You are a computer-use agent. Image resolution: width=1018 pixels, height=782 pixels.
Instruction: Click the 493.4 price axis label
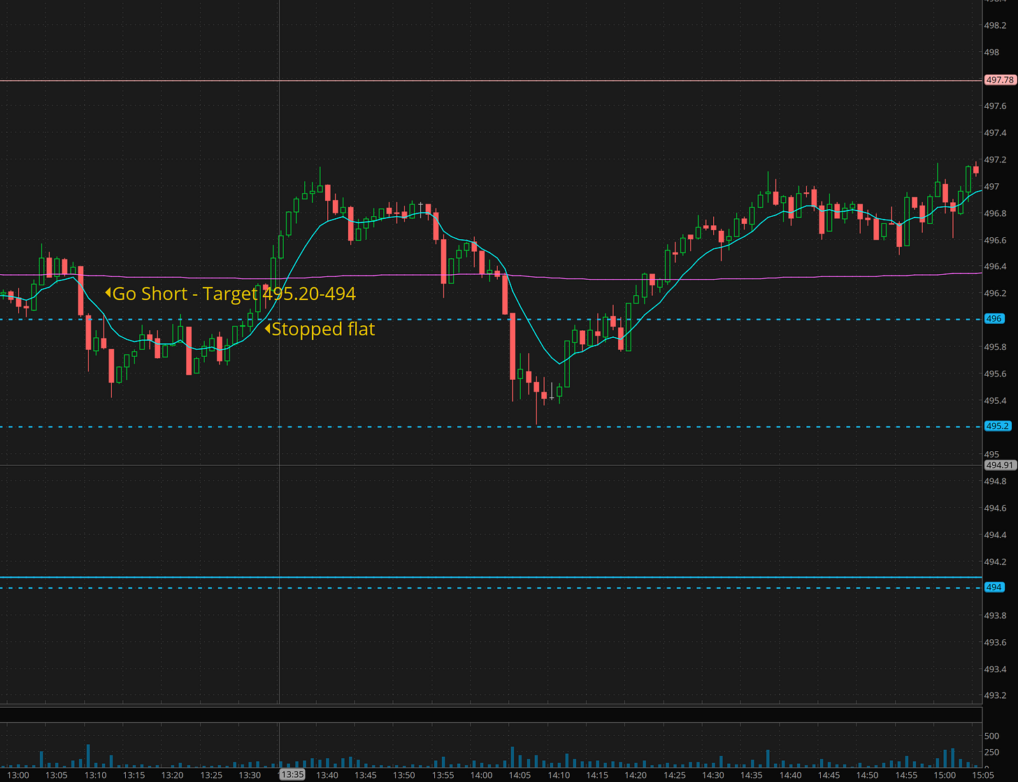pos(995,669)
